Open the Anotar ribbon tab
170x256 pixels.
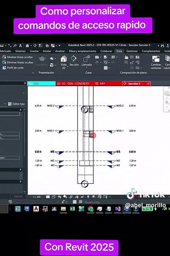[47, 51]
